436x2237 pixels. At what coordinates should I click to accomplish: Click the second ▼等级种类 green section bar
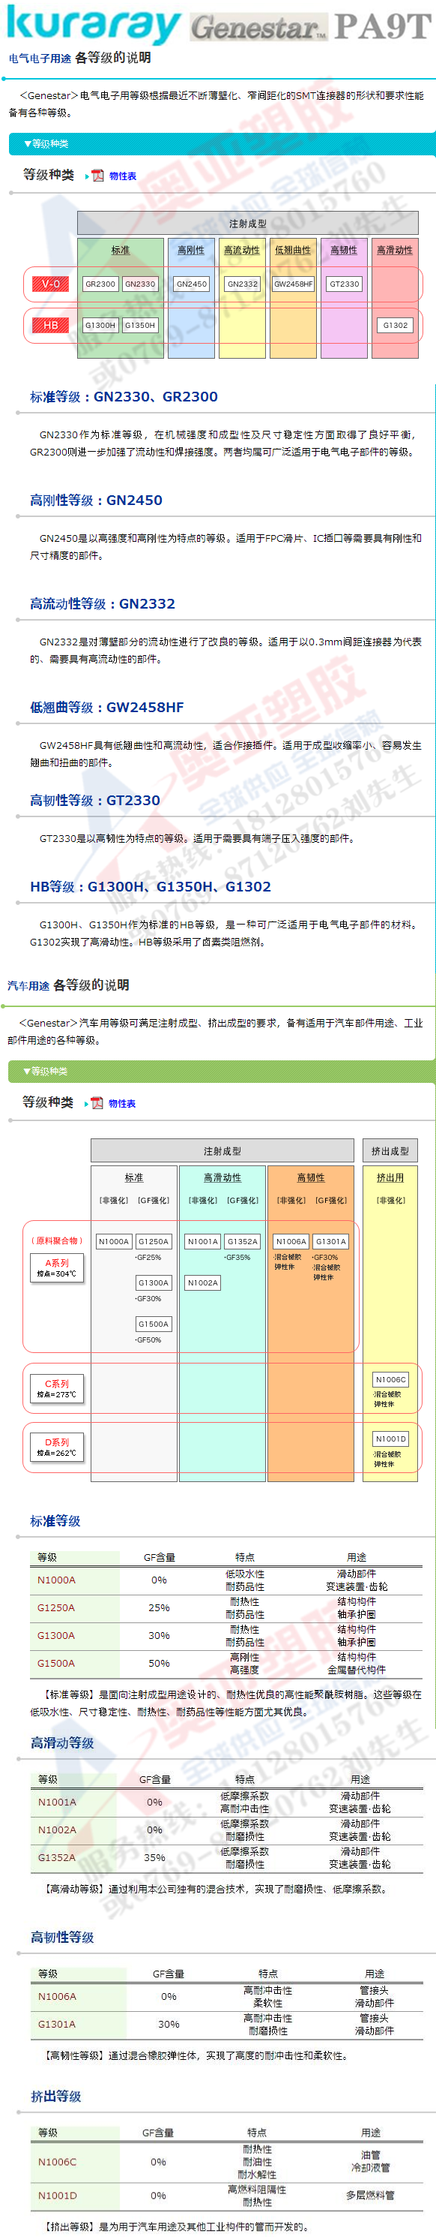point(221,1072)
